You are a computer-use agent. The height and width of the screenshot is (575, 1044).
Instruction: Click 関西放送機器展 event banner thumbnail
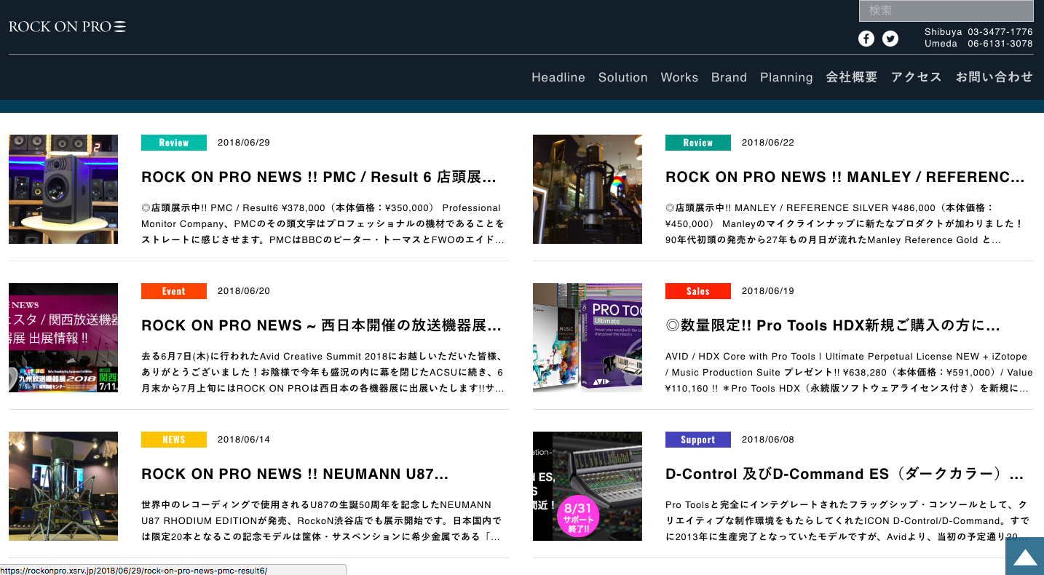click(63, 338)
